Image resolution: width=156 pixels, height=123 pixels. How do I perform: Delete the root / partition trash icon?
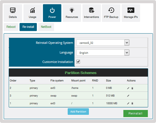[132, 103]
